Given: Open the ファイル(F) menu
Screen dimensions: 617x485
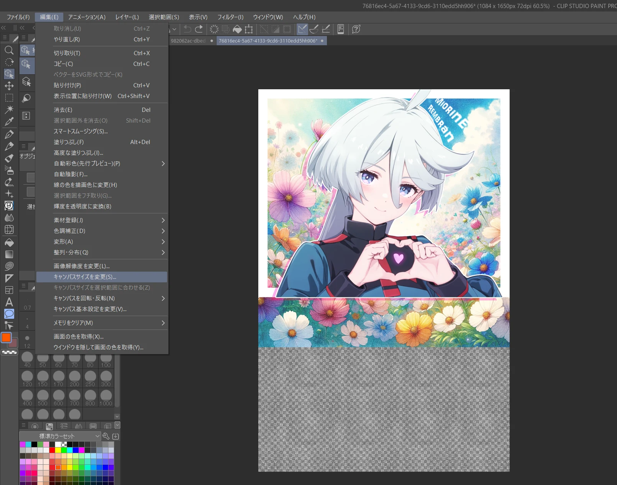Looking at the screenshot, I should pyautogui.click(x=18, y=17).
